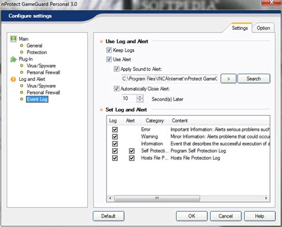Select the Event Log tree item
This screenshot has height=227, width=282.
(37, 99)
